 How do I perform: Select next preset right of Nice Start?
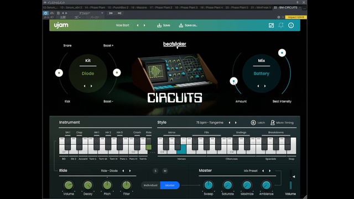144,25
